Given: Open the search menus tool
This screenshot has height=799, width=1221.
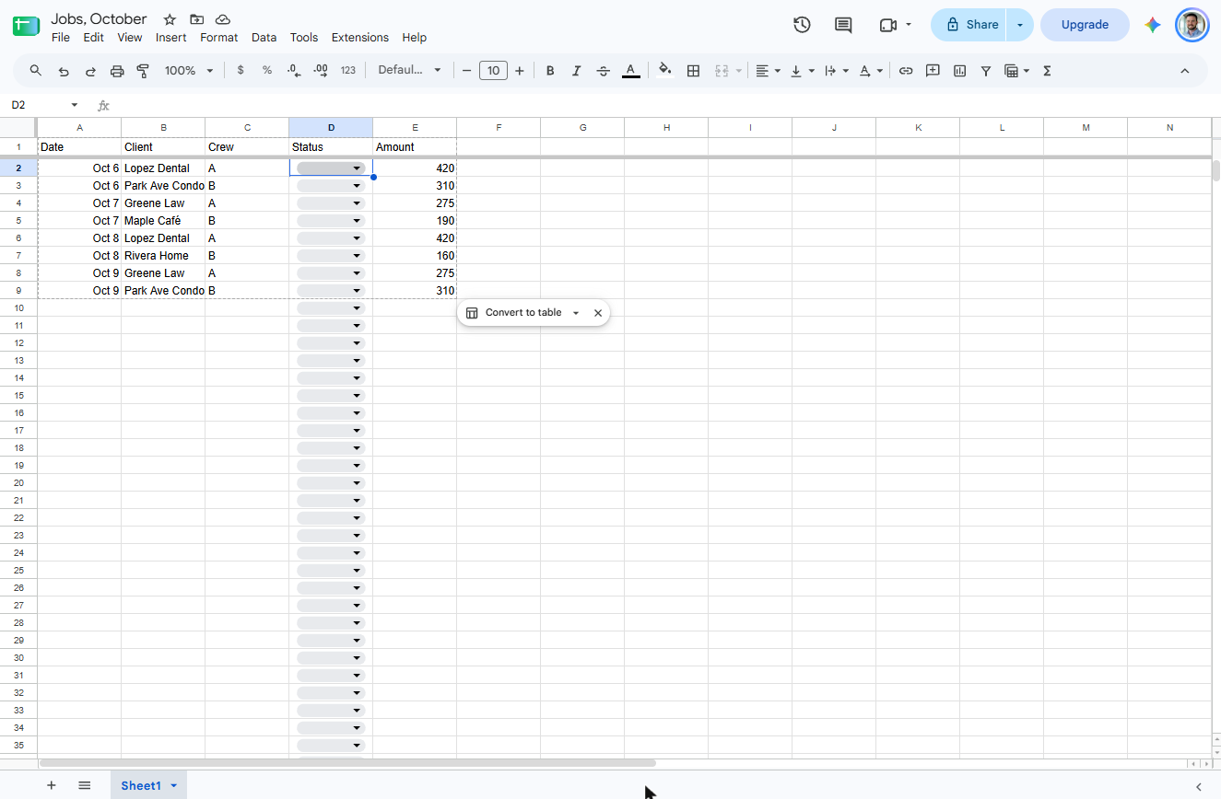Looking at the screenshot, I should point(36,71).
